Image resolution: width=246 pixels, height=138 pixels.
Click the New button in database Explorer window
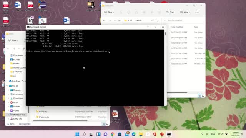pos(109,12)
